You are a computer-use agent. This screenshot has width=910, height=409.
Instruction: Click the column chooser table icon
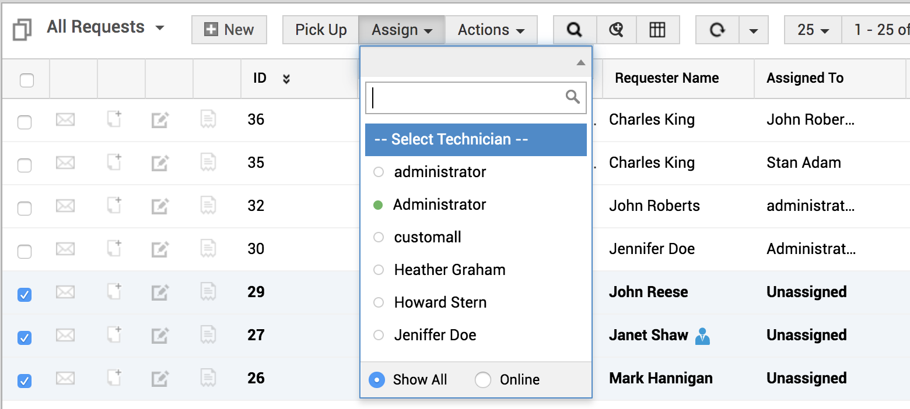(x=657, y=30)
